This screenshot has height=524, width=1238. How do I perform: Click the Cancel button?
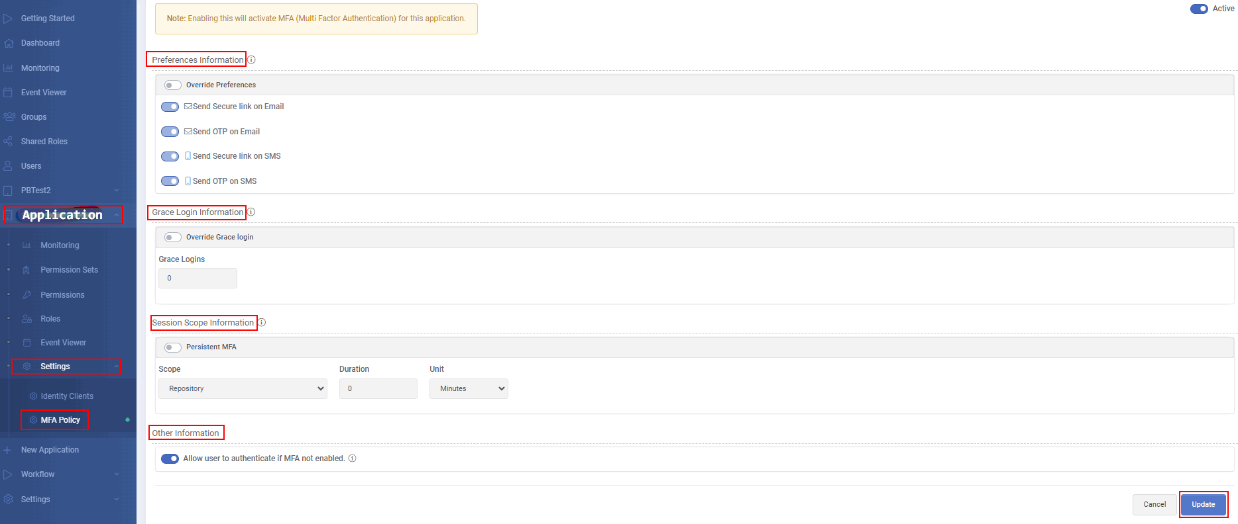1154,504
